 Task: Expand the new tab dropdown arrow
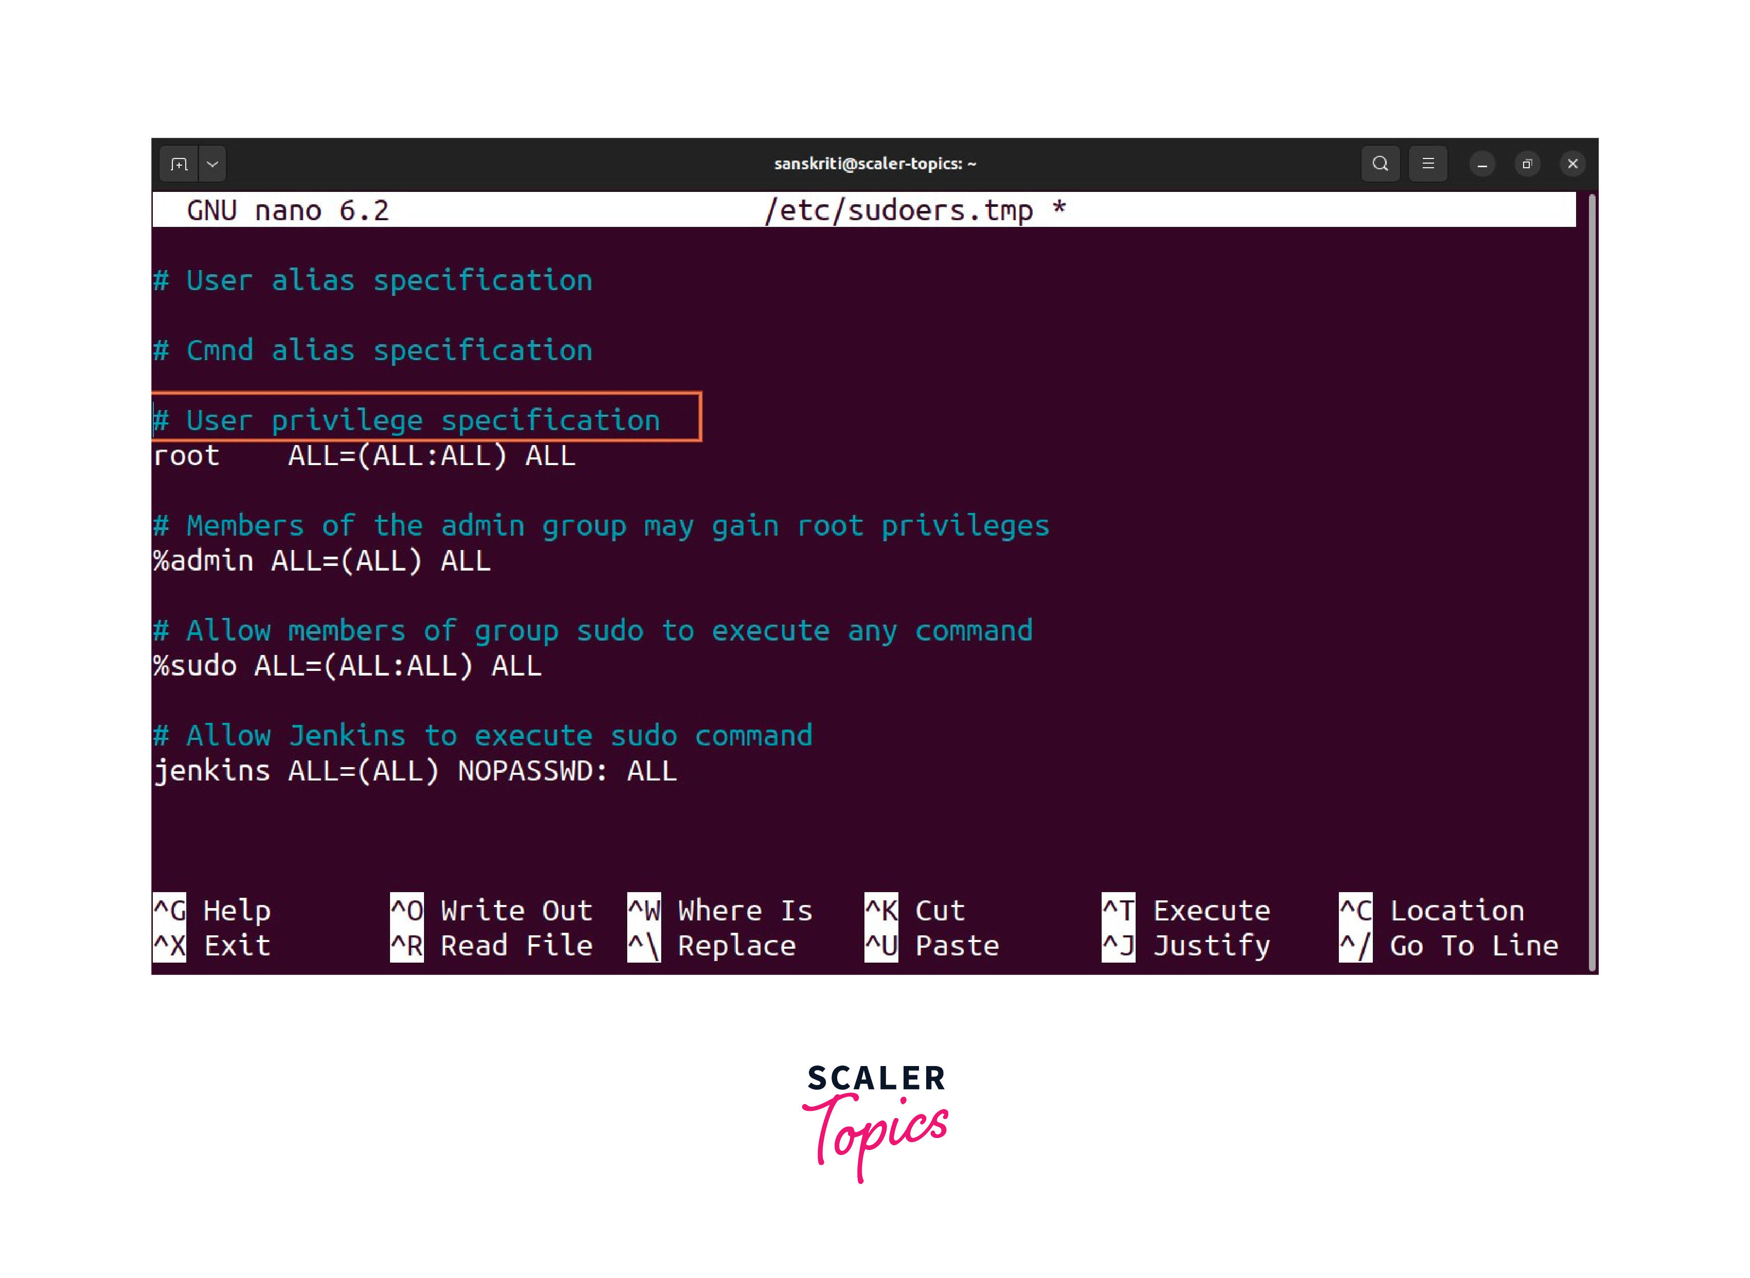[x=213, y=164]
